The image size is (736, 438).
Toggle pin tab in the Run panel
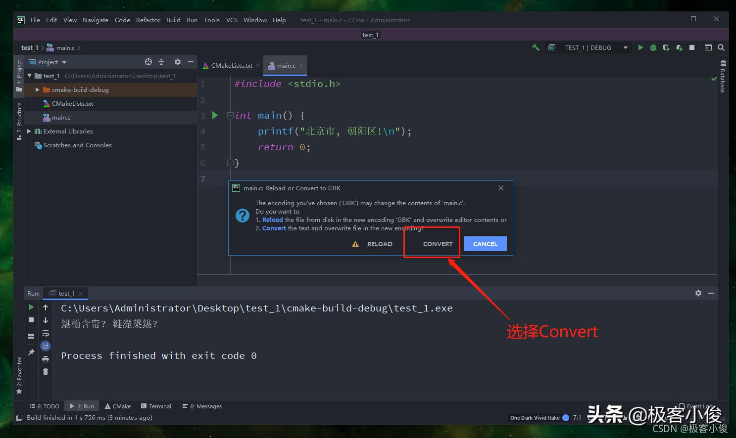tap(31, 352)
